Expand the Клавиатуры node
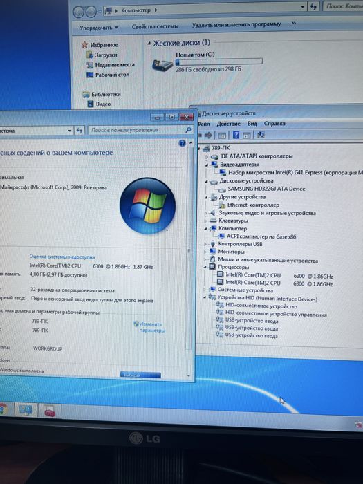This screenshot has width=363, height=484. [x=205, y=221]
